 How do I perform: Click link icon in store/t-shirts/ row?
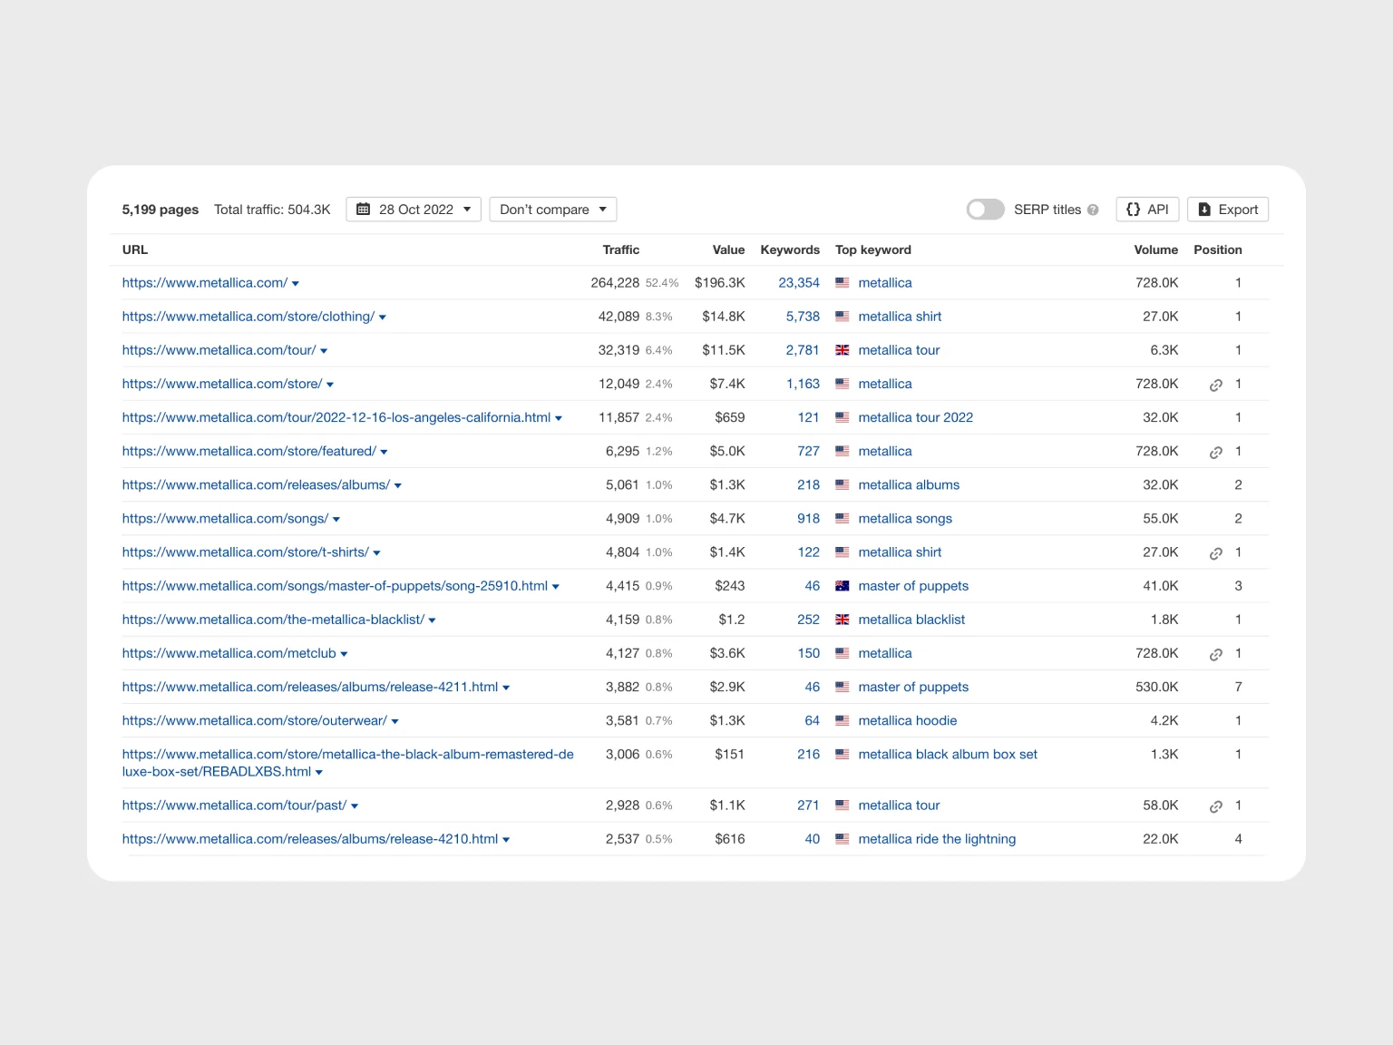pos(1216,553)
